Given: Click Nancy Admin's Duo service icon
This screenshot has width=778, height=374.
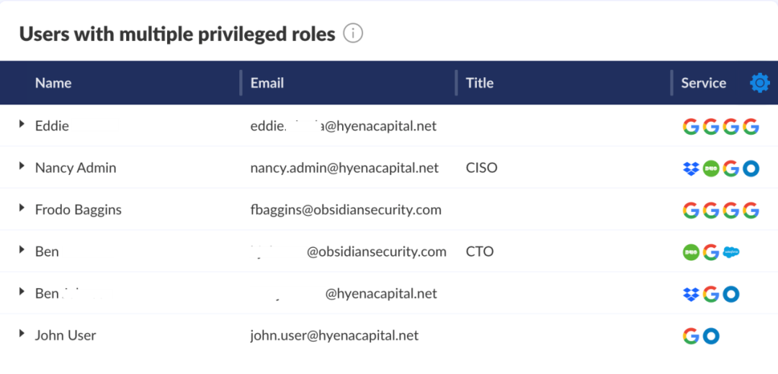Looking at the screenshot, I should pos(711,169).
